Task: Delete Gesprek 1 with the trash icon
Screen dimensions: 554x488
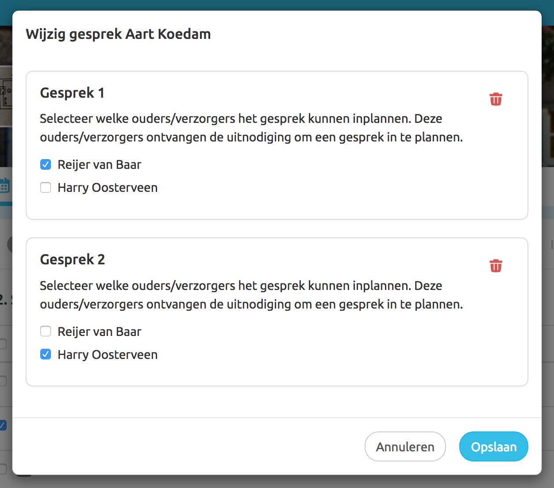Action: [x=496, y=99]
